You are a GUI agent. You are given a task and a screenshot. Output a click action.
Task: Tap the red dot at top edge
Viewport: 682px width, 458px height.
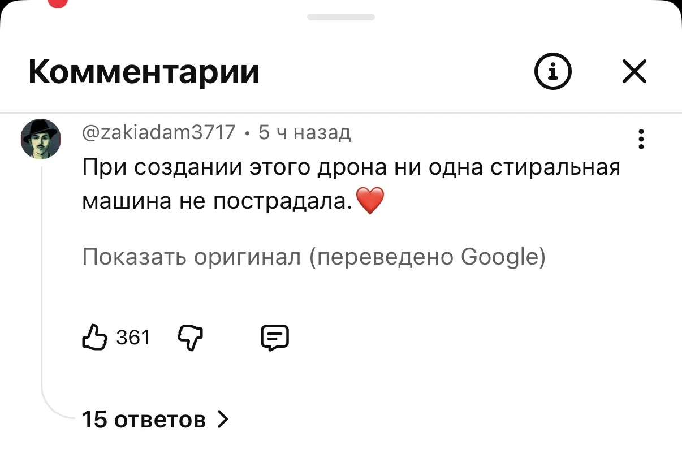click(58, 3)
